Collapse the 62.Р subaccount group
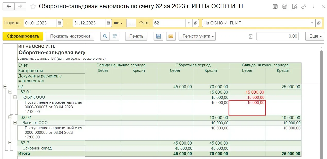Viewport: 327px width, 159px height. [10, 143]
